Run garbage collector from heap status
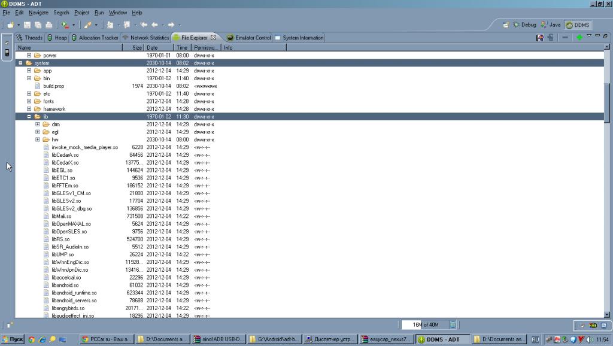Image resolution: width=613 pixels, height=346 pixels. point(453,324)
